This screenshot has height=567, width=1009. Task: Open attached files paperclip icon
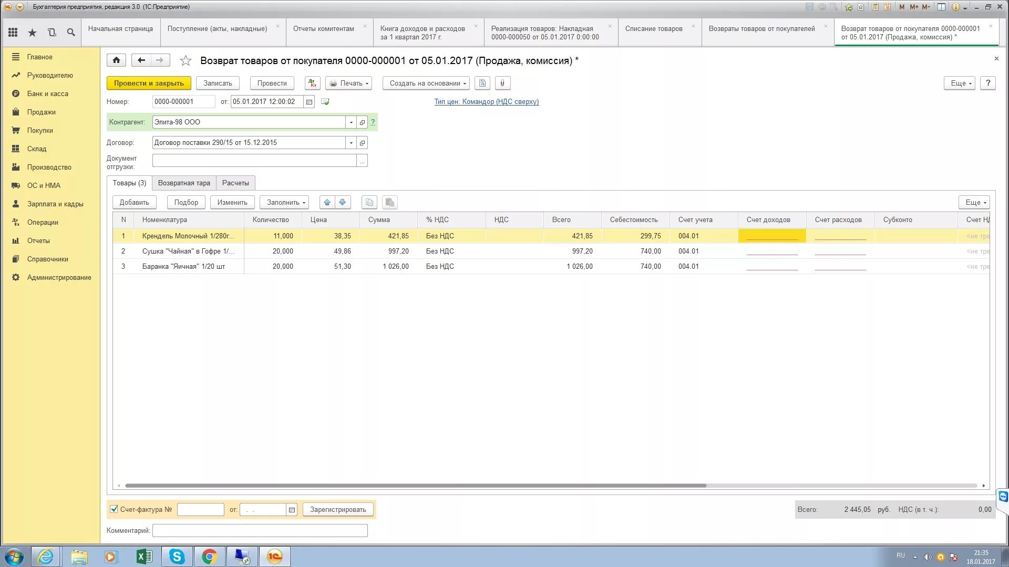tap(502, 83)
